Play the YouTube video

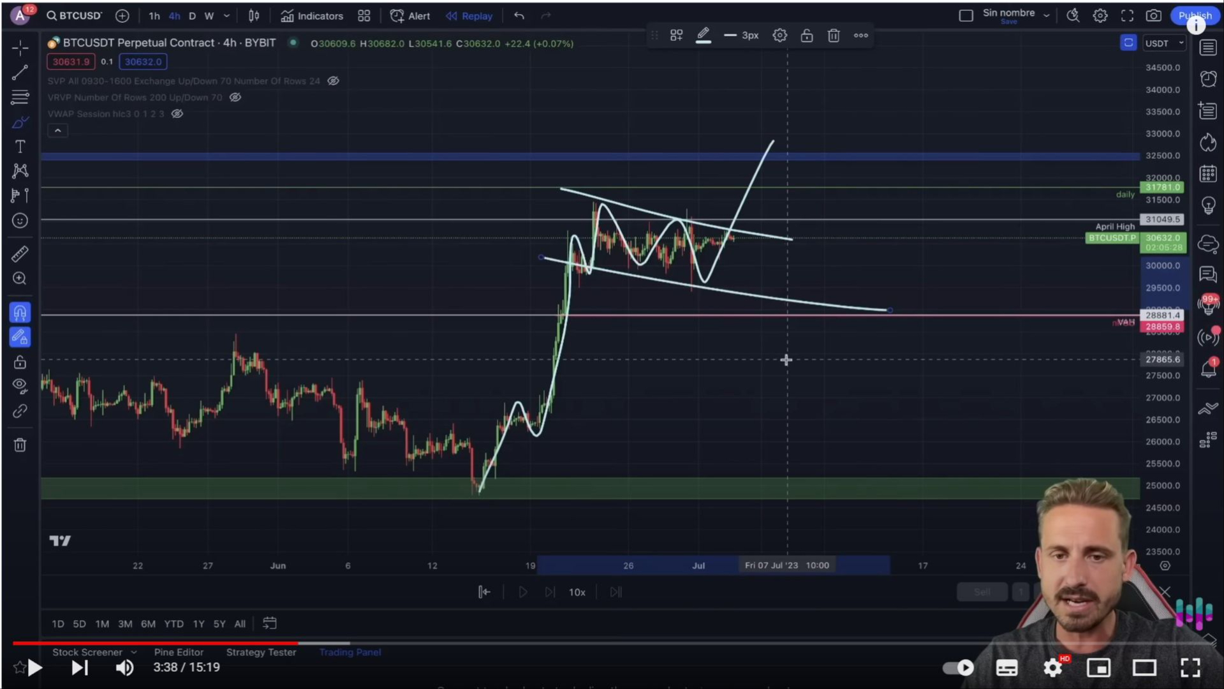coord(35,668)
